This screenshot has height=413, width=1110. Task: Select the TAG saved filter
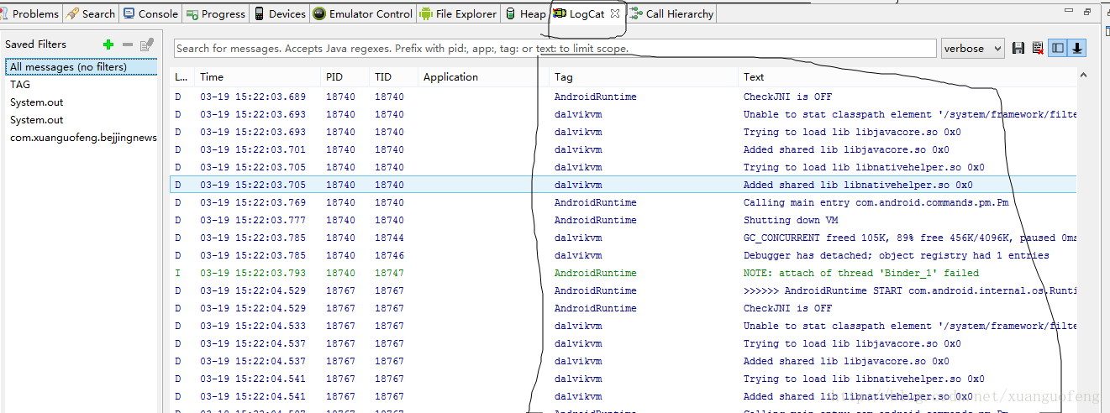20,84
